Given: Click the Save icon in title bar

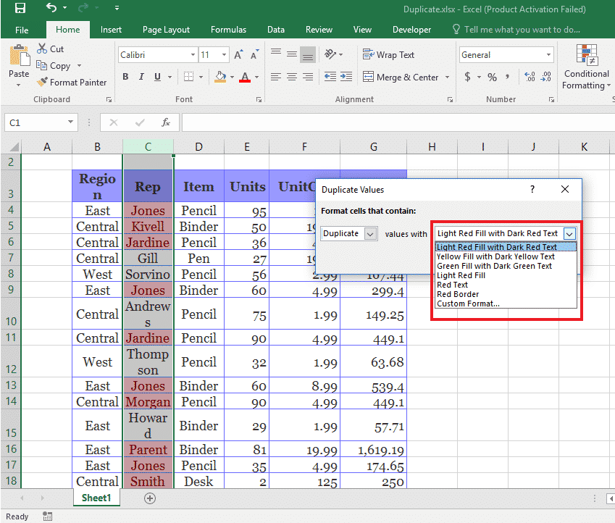Looking at the screenshot, I should tap(20, 9).
